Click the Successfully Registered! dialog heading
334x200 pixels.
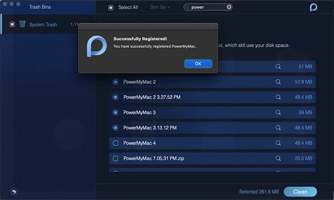(140, 39)
